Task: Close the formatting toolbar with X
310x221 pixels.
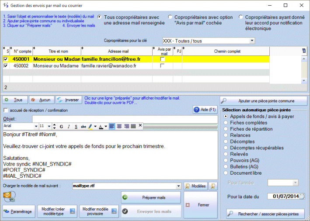Action: (140, 126)
